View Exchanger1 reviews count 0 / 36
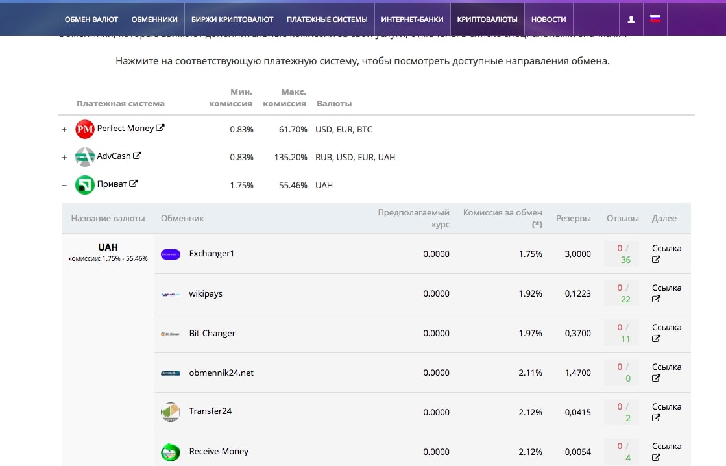 click(x=623, y=254)
